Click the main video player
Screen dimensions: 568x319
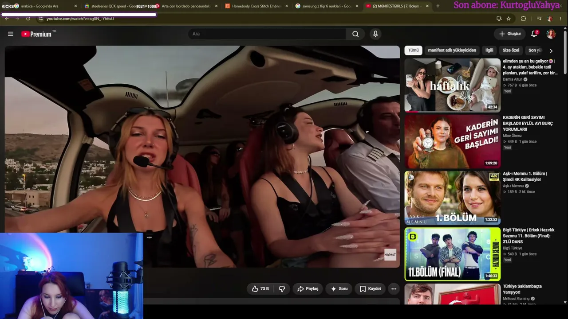202,157
